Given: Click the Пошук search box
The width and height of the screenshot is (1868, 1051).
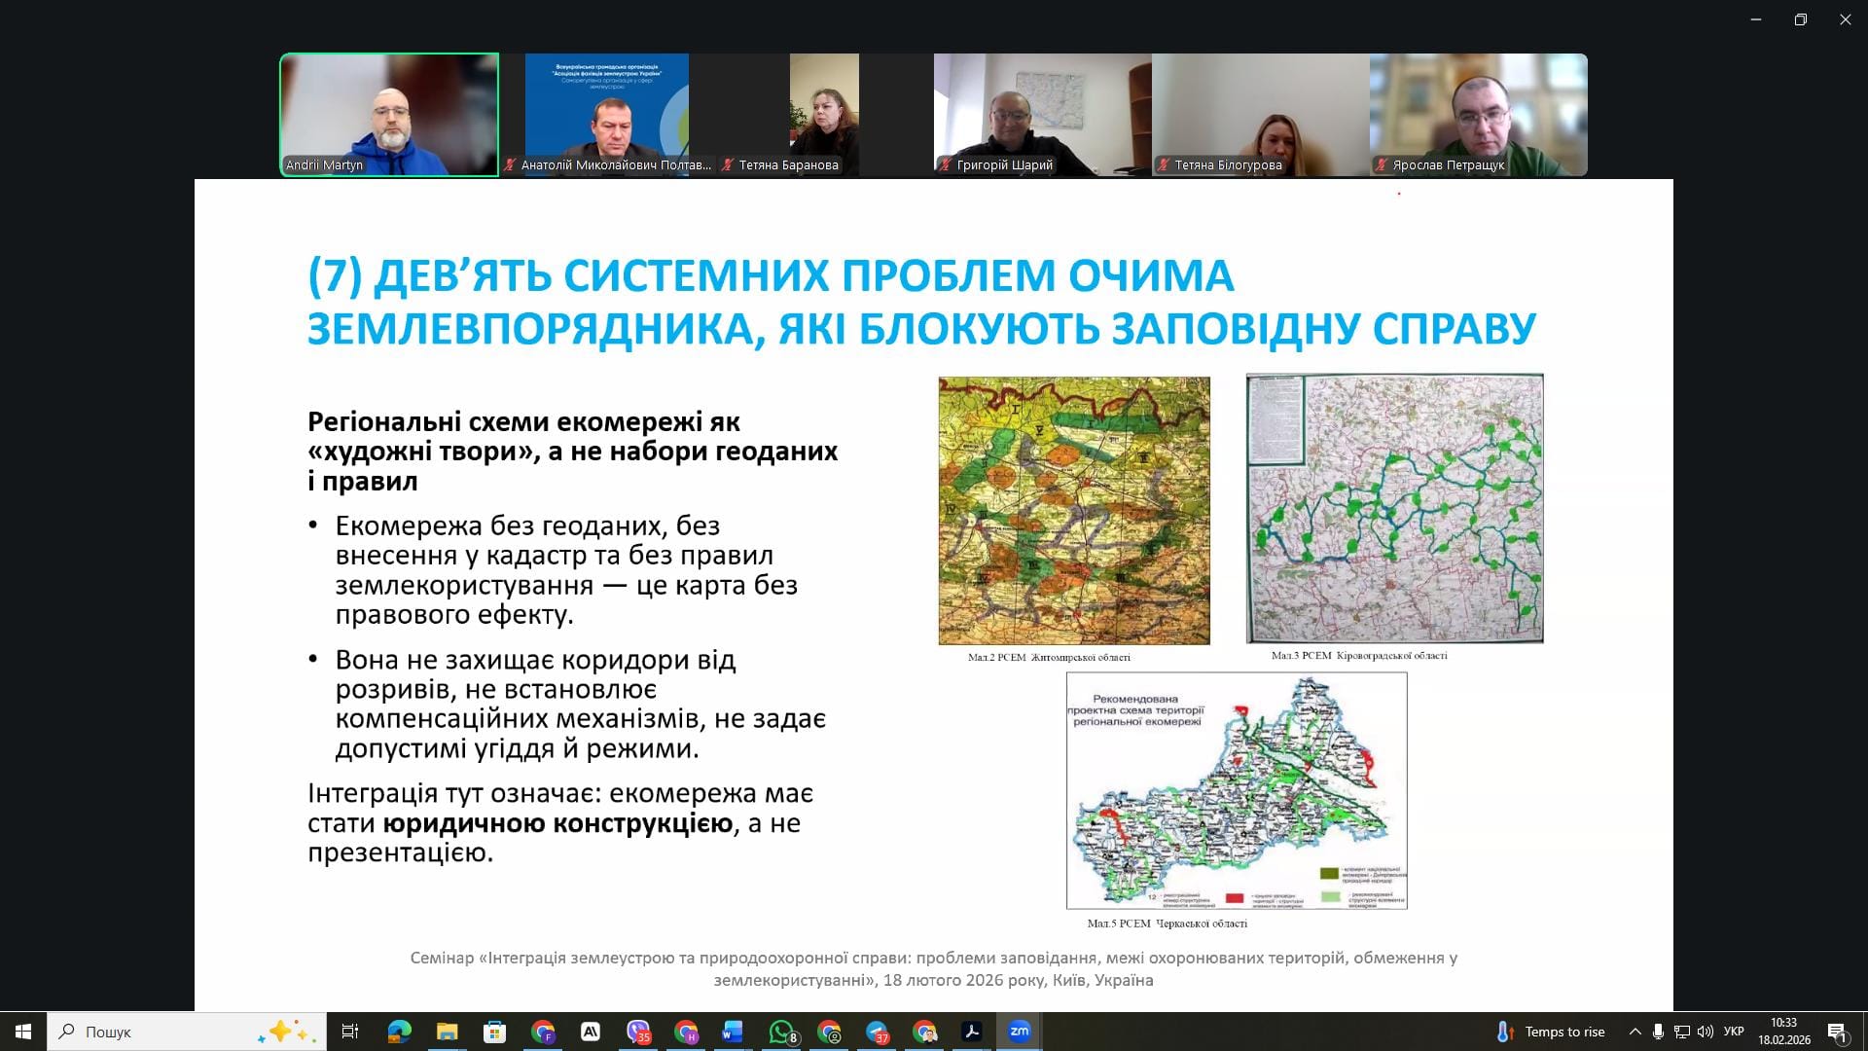Looking at the screenshot, I should (x=185, y=1032).
